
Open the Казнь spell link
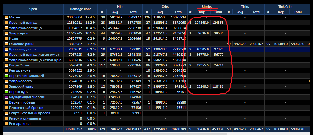point(14,39)
